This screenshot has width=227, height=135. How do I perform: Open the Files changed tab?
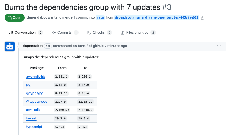(x=138, y=33)
